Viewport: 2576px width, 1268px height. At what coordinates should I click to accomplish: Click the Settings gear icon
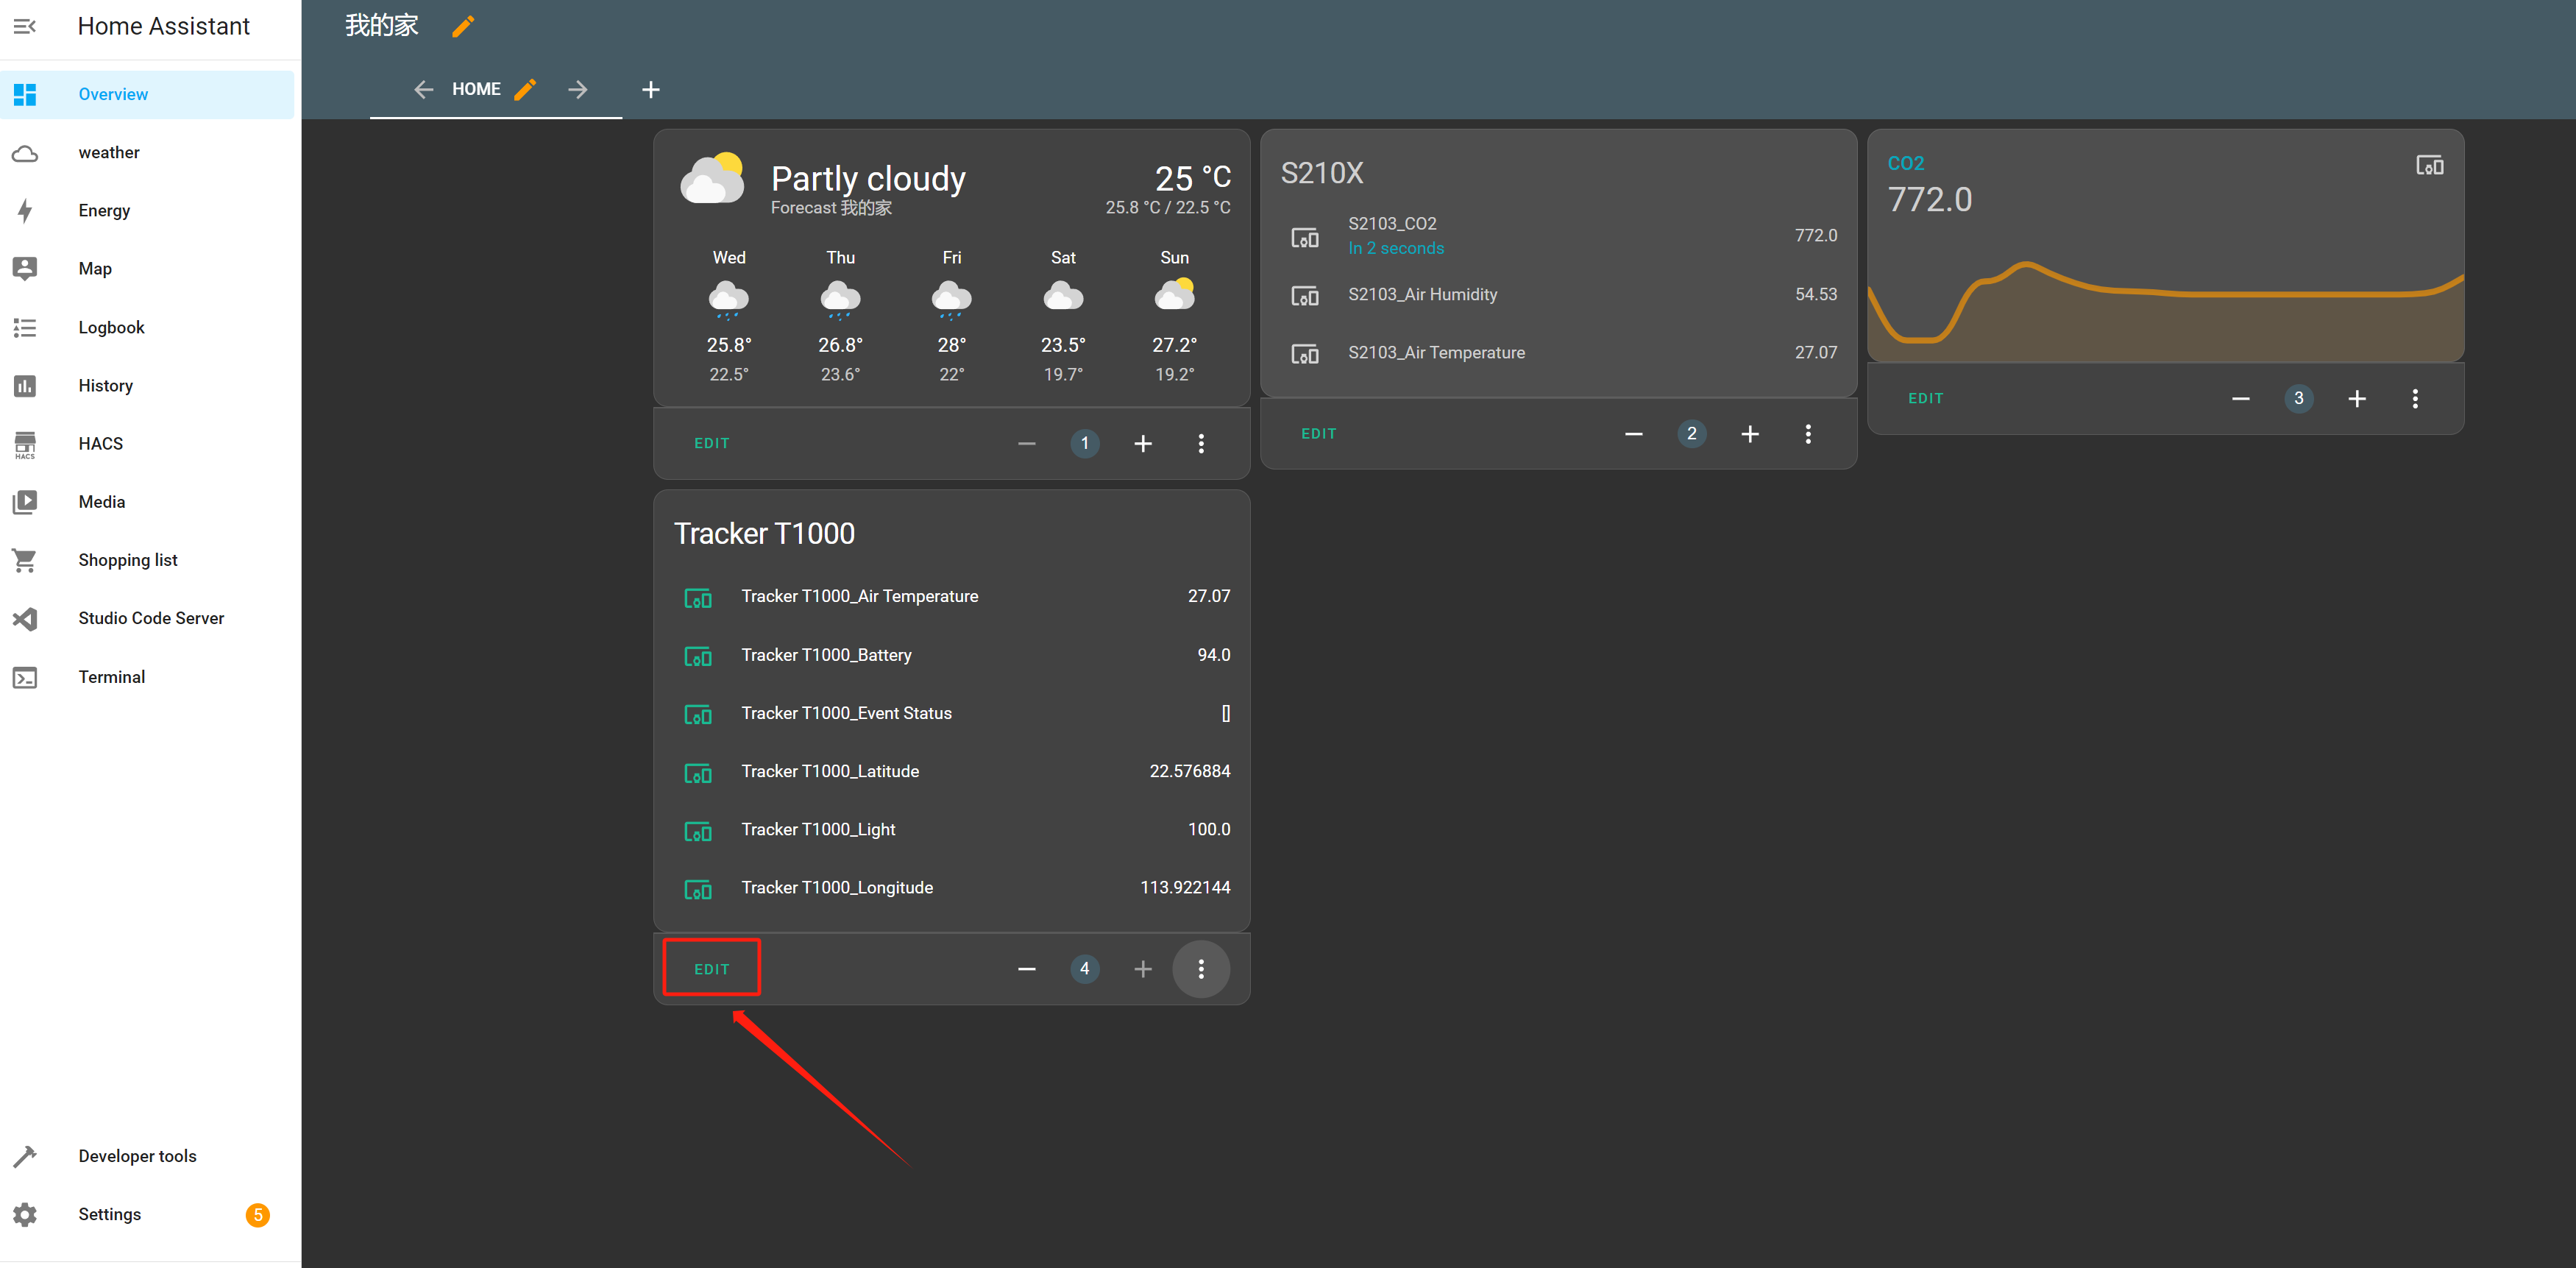pos(25,1214)
